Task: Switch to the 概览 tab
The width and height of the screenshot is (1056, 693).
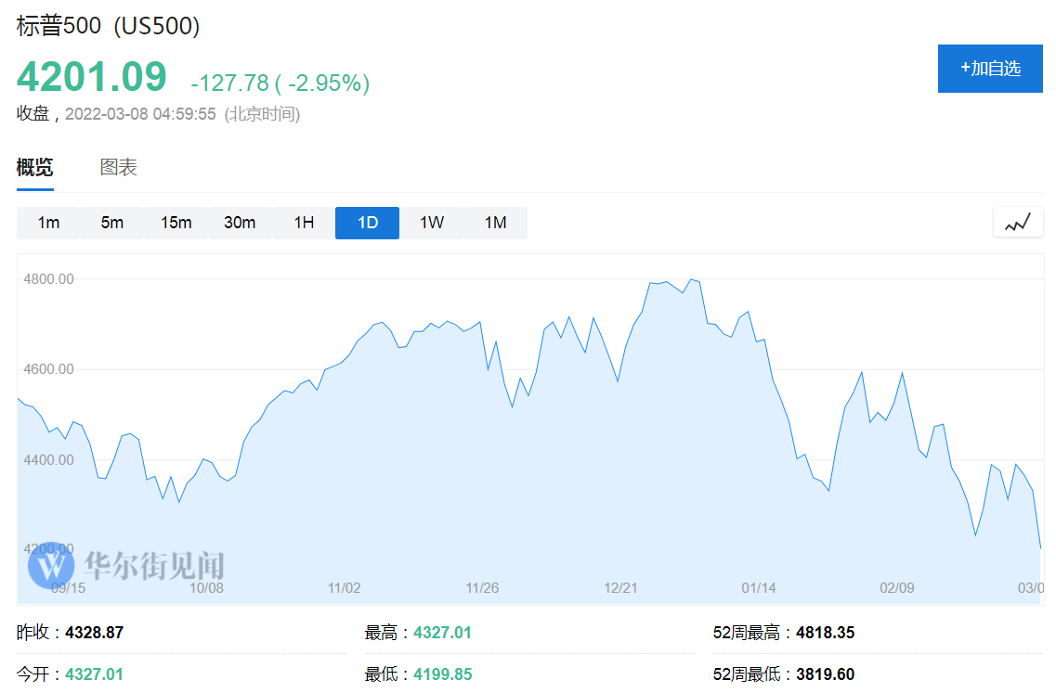Action: [35, 167]
